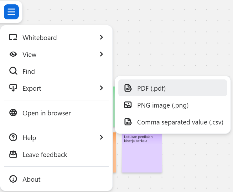The width and height of the screenshot is (233, 192).
Task: Click the About info icon
Action: (13, 179)
